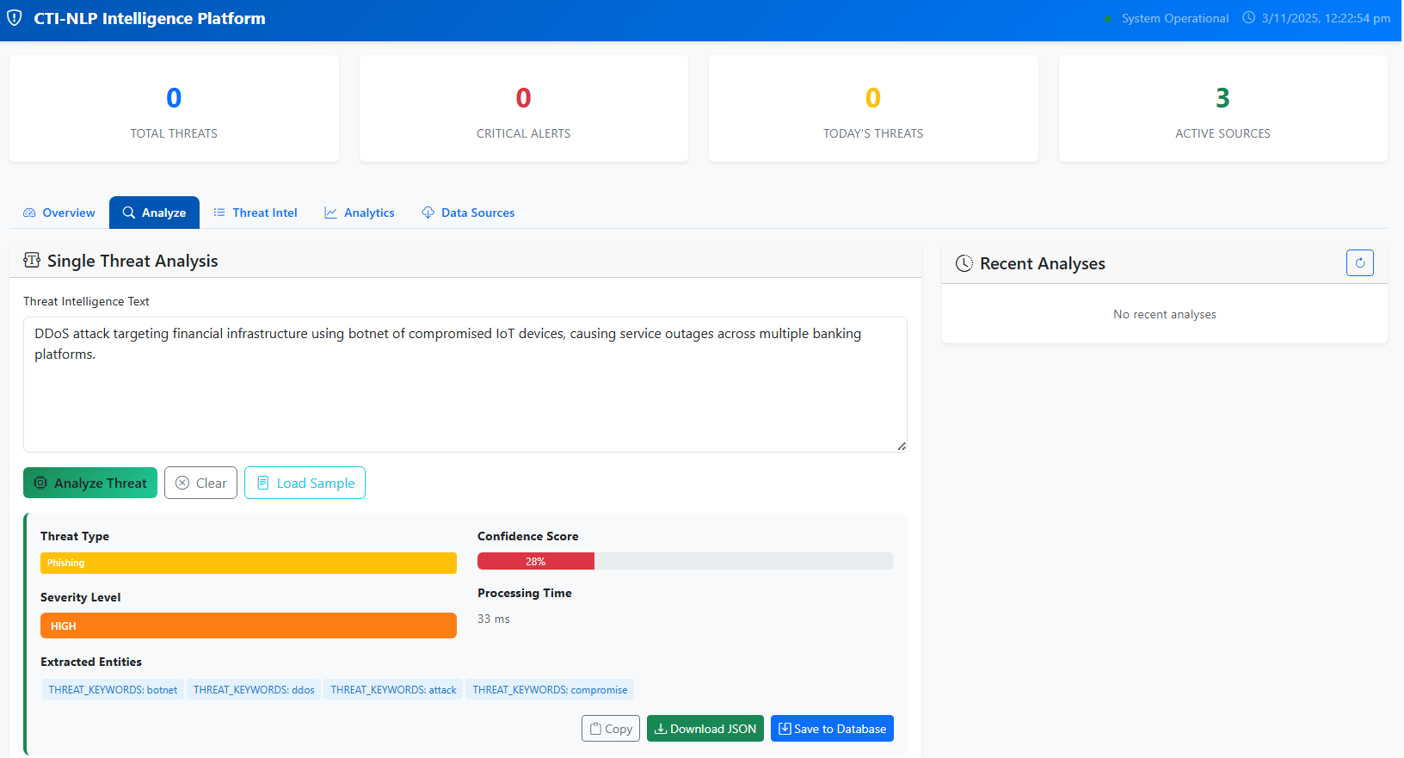Run the Analyze Threat button
Image resolution: width=1404 pixels, height=758 pixels.
90,483
